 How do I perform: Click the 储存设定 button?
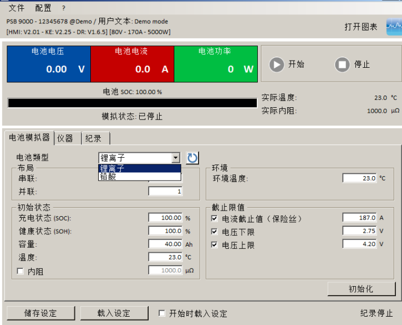(x=40, y=313)
